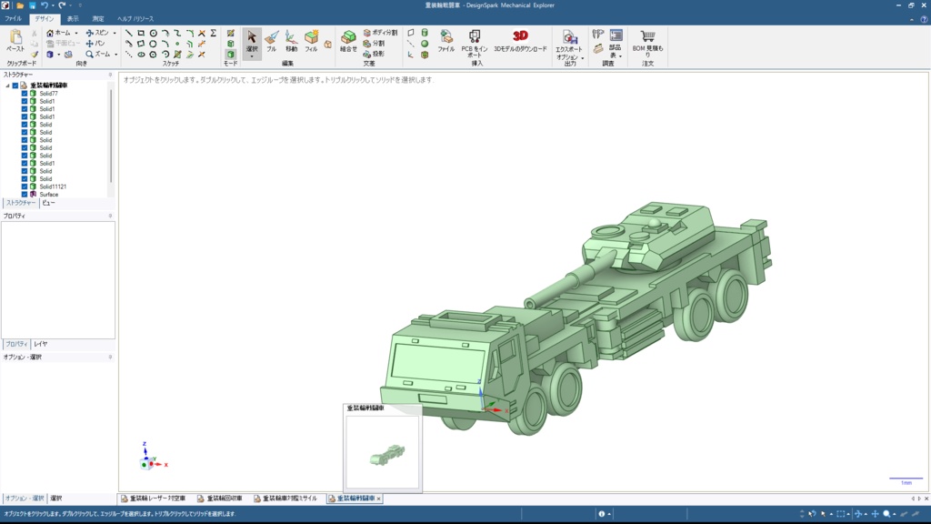Click the insert sphere icon
The height and width of the screenshot is (524, 931).
[x=425, y=44]
